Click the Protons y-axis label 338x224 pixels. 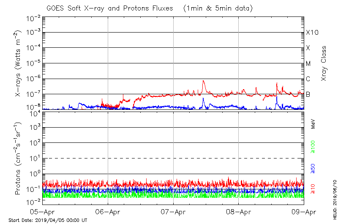pos(19,158)
